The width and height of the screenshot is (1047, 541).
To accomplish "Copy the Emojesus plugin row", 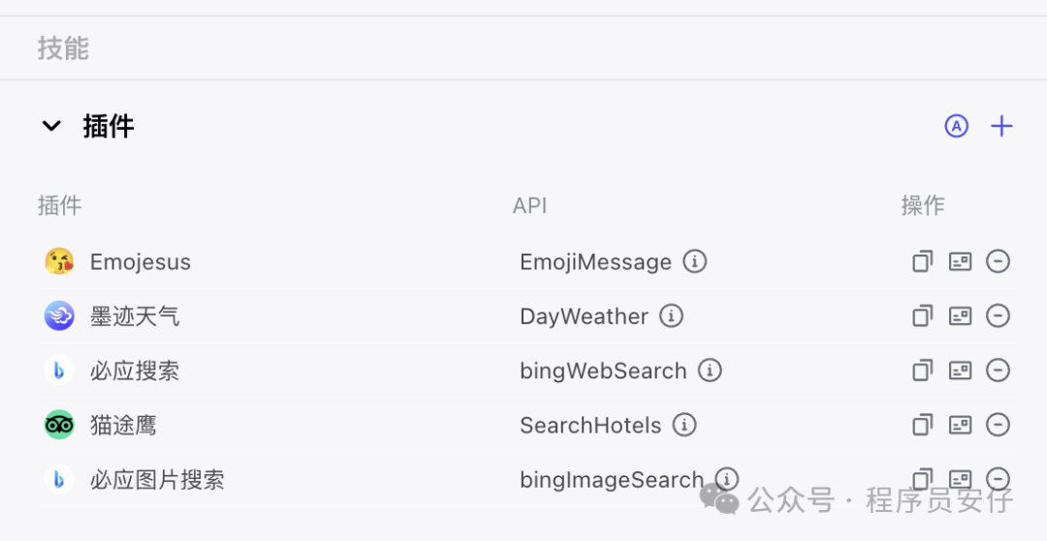I will (x=923, y=261).
